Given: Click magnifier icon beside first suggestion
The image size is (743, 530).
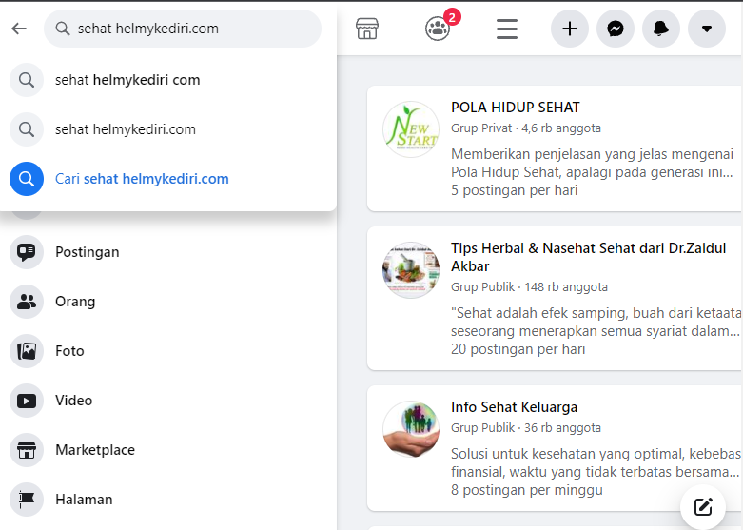Looking at the screenshot, I should (x=27, y=80).
